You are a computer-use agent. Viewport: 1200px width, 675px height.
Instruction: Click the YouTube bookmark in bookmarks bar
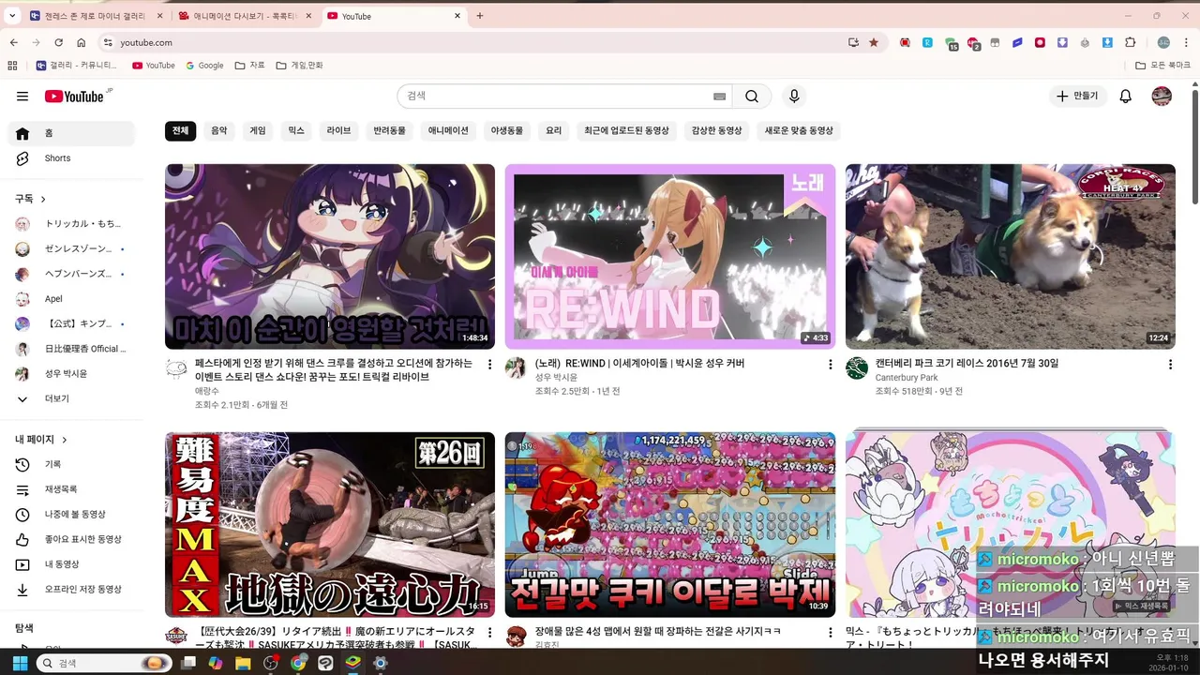click(x=154, y=66)
